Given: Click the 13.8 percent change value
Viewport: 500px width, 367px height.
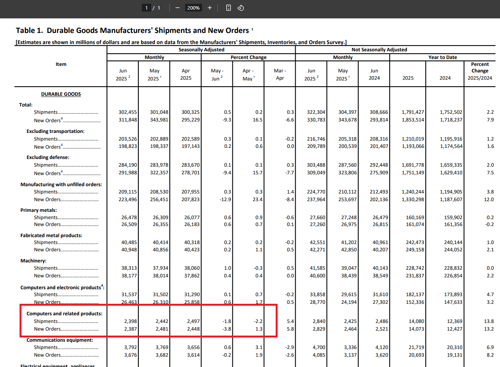Looking at the screenshot, I should tap(489, 321).
